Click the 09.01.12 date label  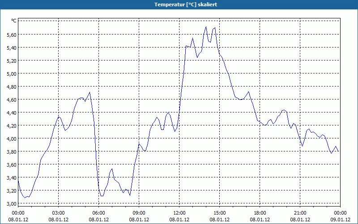[x=340, y=220]
